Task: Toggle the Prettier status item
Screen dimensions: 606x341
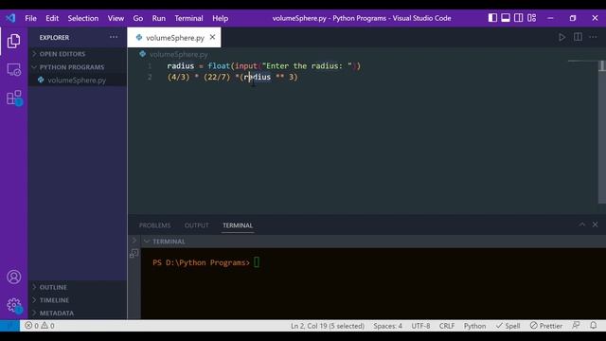Action: (x=546, y=326)
